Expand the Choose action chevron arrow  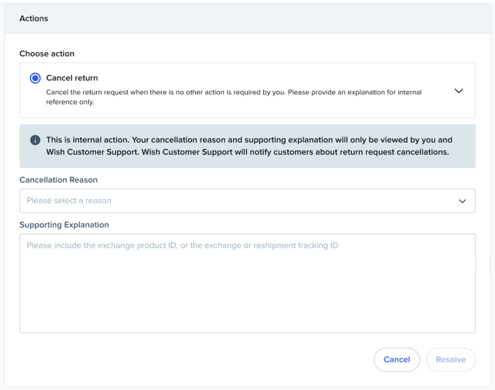tap(458, 91)
